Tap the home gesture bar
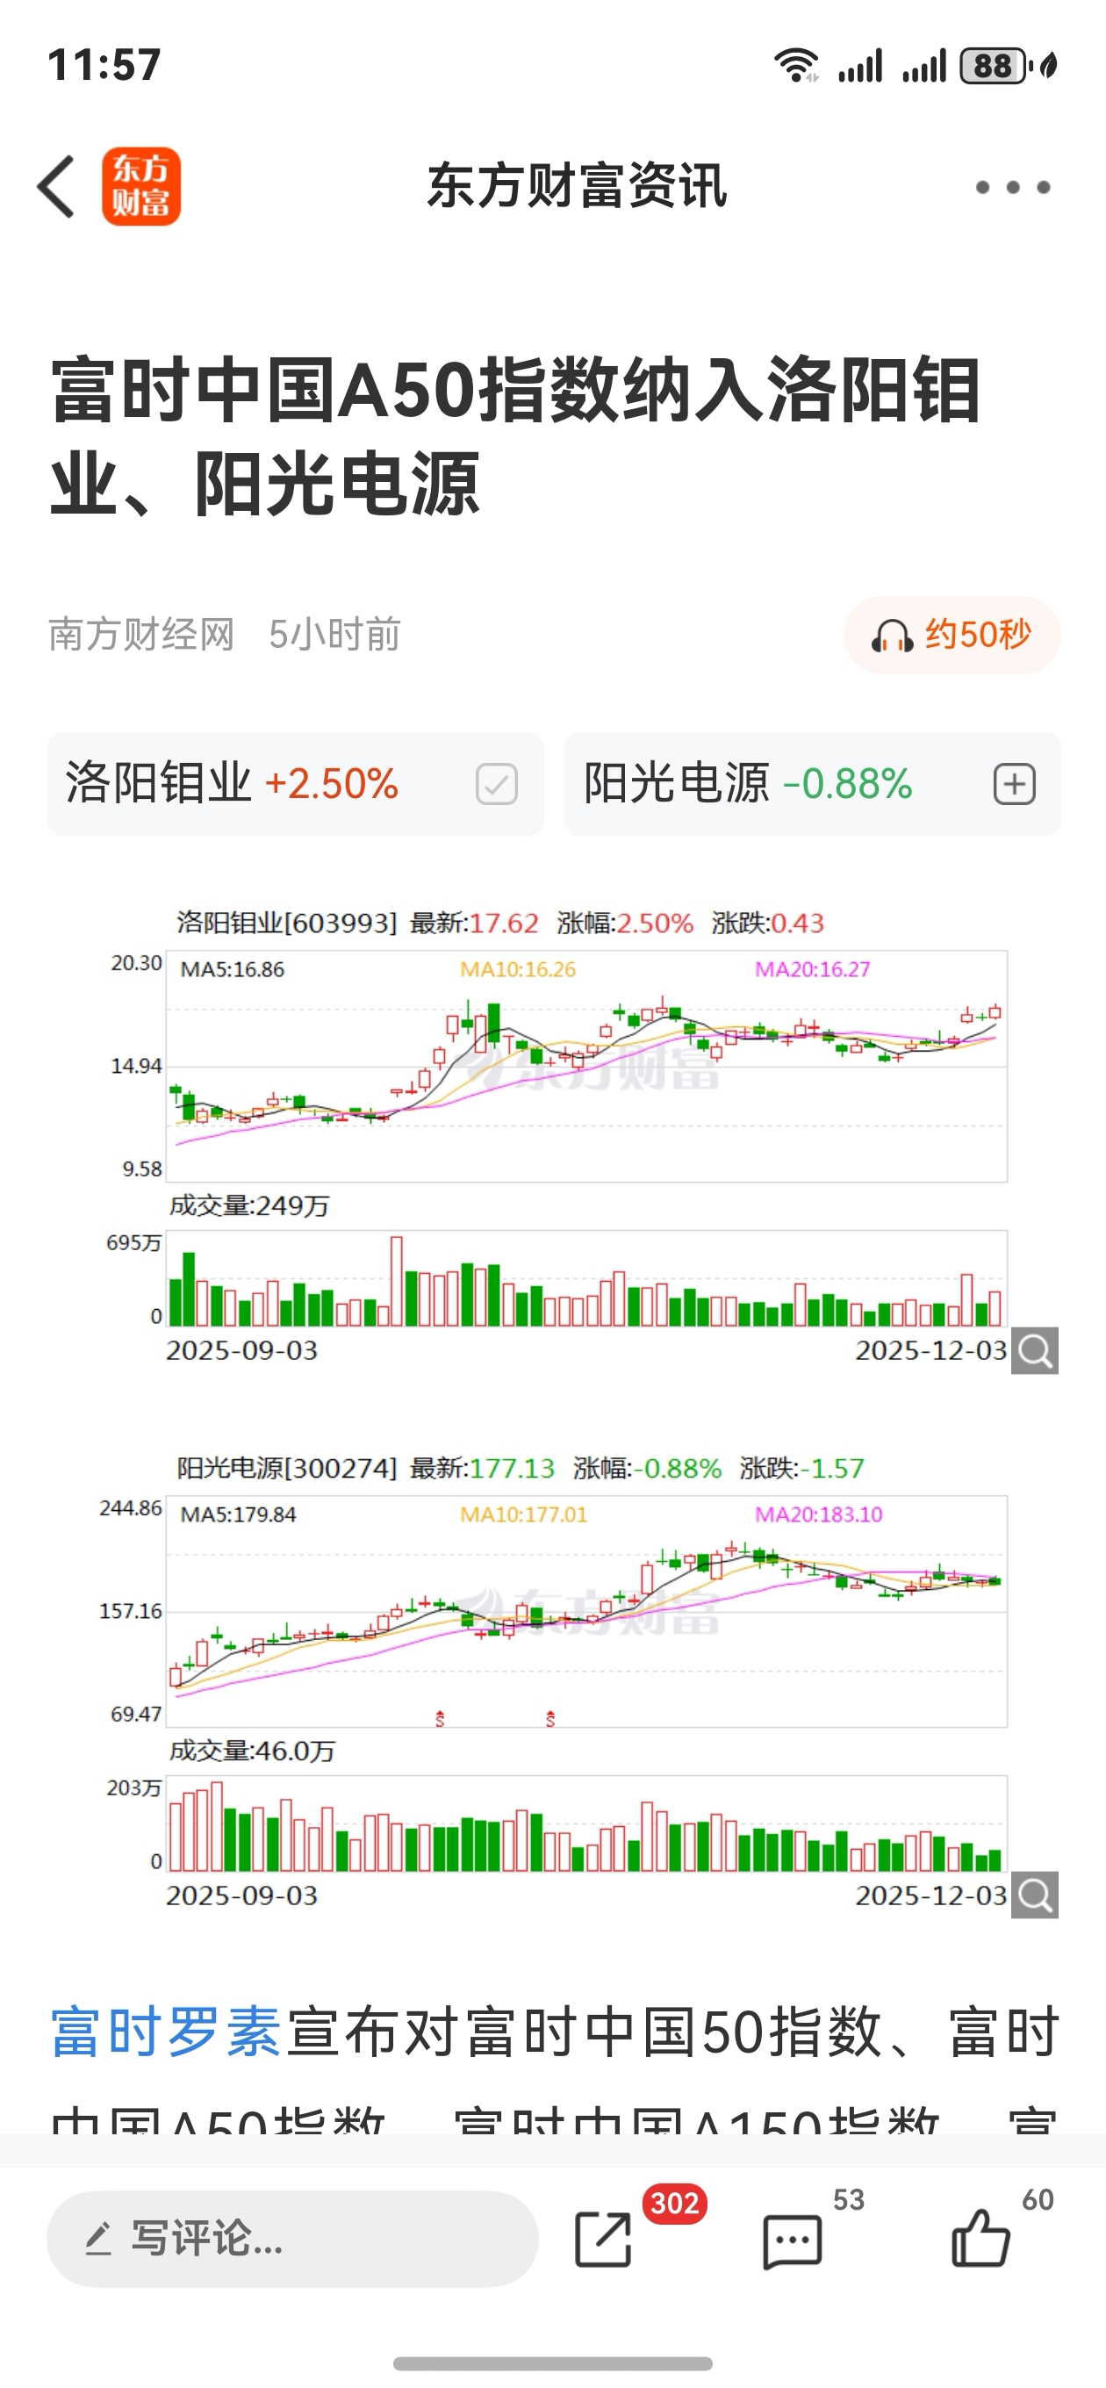The width and height of the screenshot is (1106, 2388). [552, 2363]
